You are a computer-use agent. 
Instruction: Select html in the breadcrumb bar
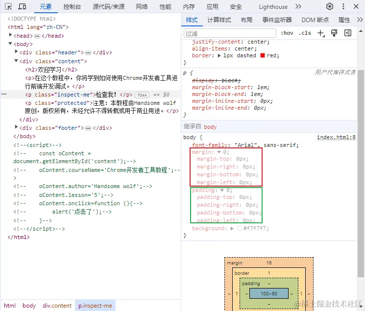point(10,306)
